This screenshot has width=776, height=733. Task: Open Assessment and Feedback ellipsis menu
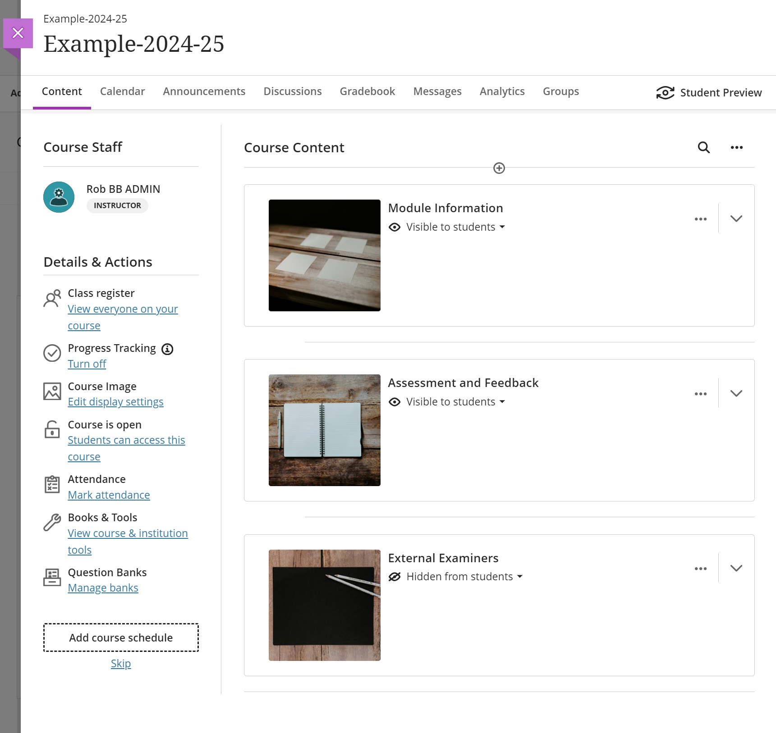(701, 394)
